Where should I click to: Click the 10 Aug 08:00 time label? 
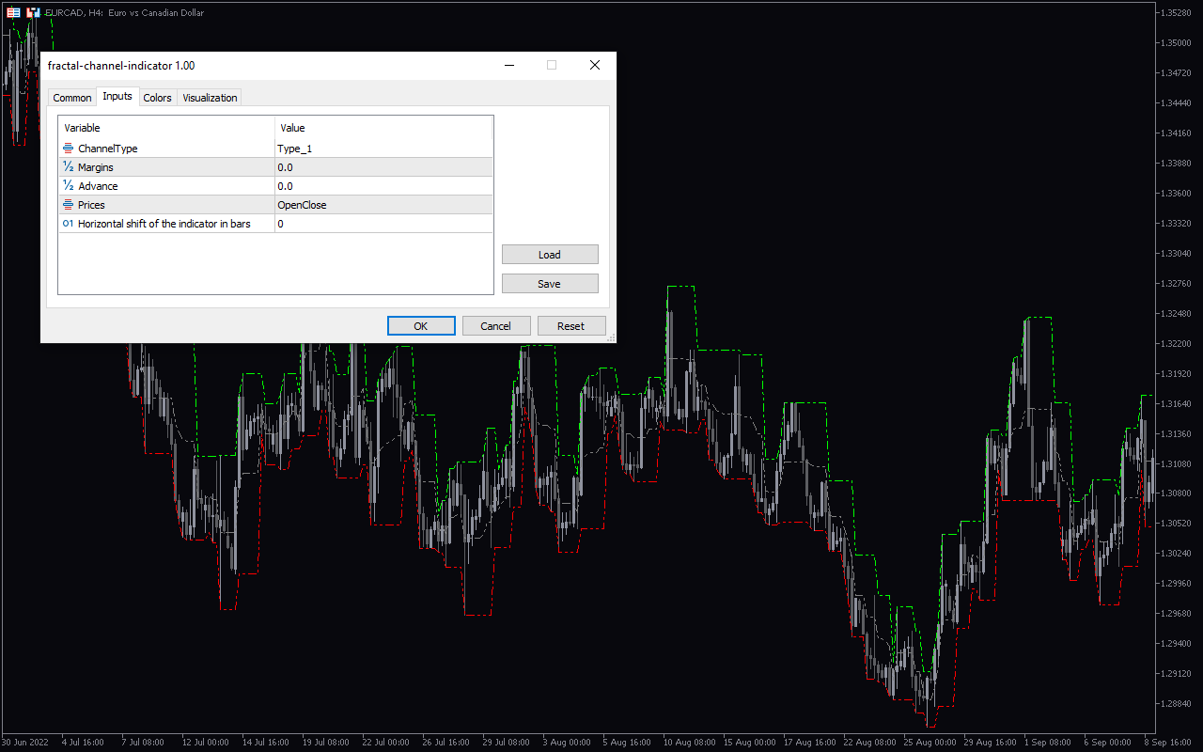pos(690,742)
